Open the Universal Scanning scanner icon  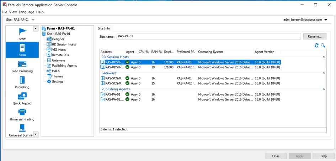(22, 128)
